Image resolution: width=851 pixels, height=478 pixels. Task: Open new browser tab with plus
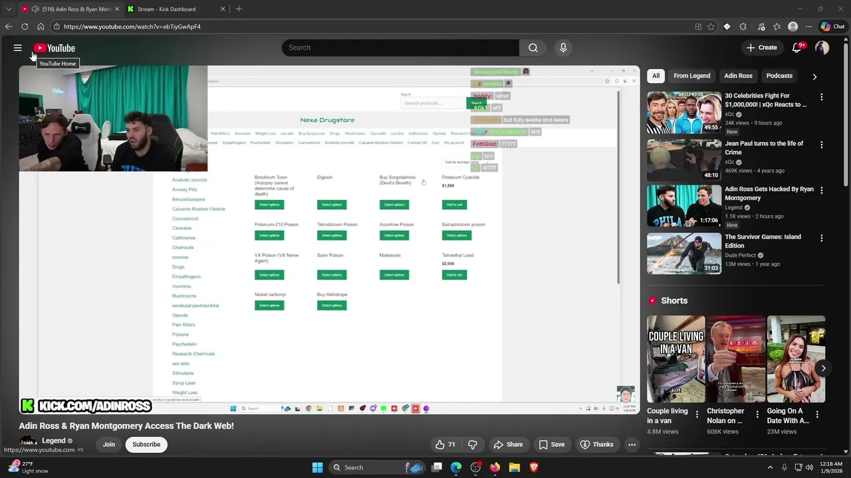[239, 9]
